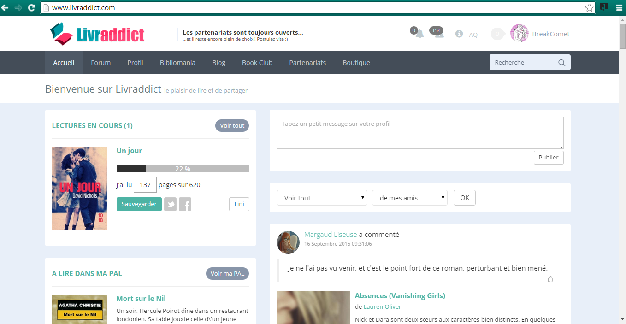Open the 'de mes amis' dropdown
Screen dimensions: 626x324
click(x=410, y=198)
